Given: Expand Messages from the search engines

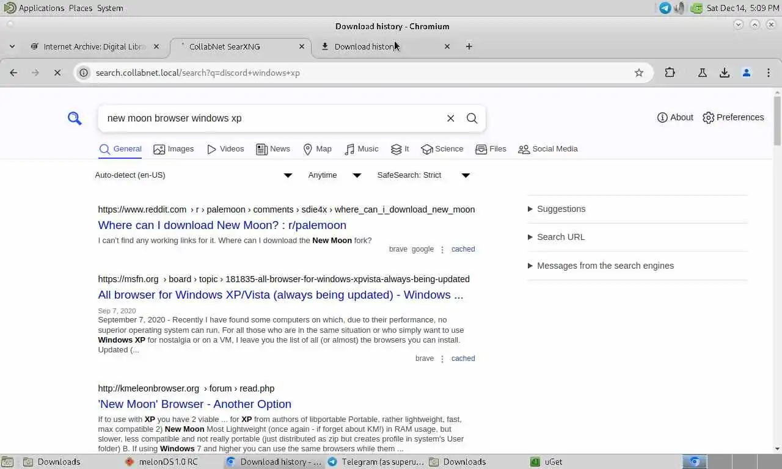Looking at the screenshot, I should click(601, 266).
